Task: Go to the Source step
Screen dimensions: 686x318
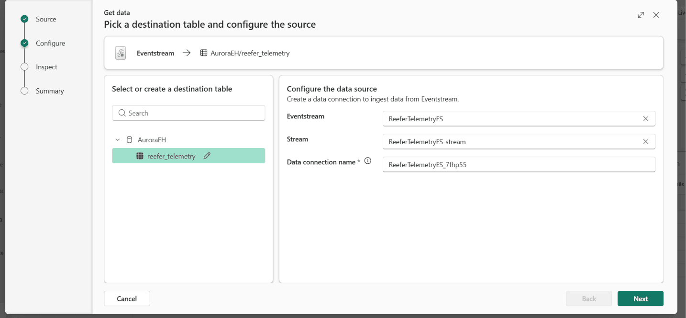Action: coord(46,19)
